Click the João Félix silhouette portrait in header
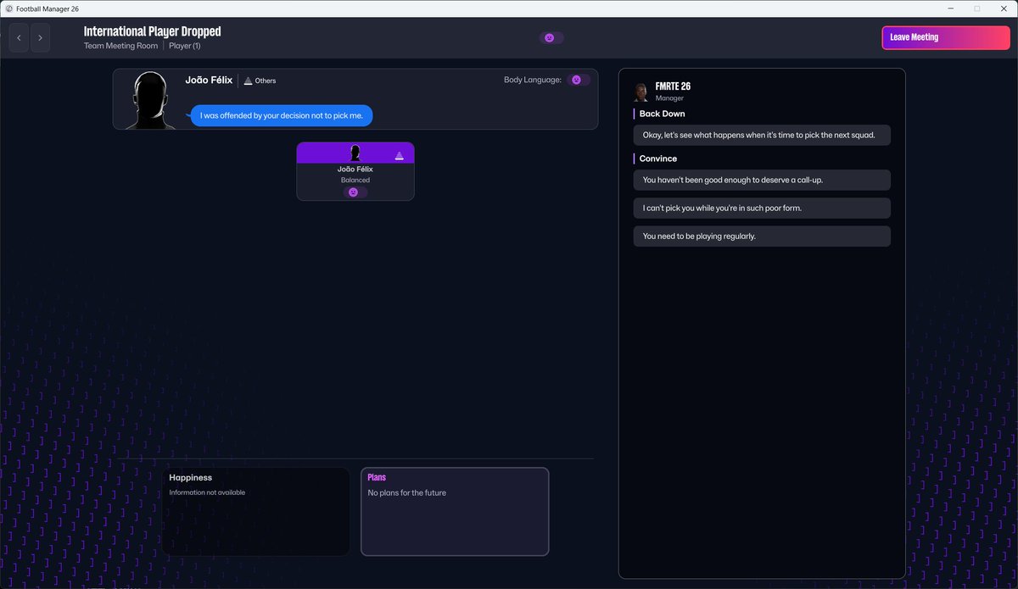The image size is (1018, 589). click(x=150, y=100)
